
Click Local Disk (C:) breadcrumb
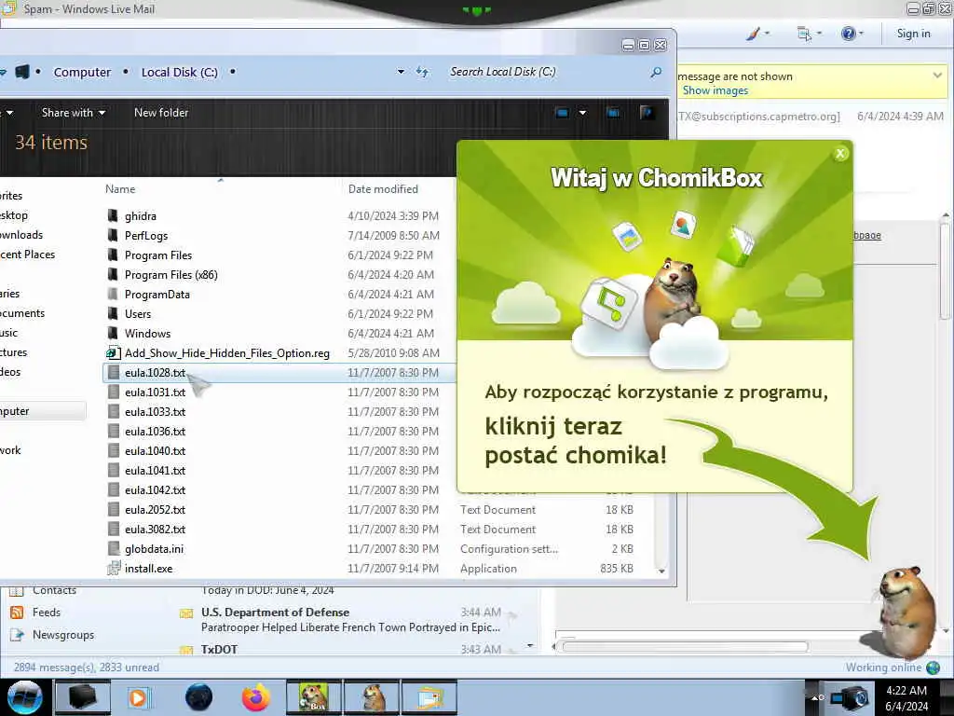(180, 72)
